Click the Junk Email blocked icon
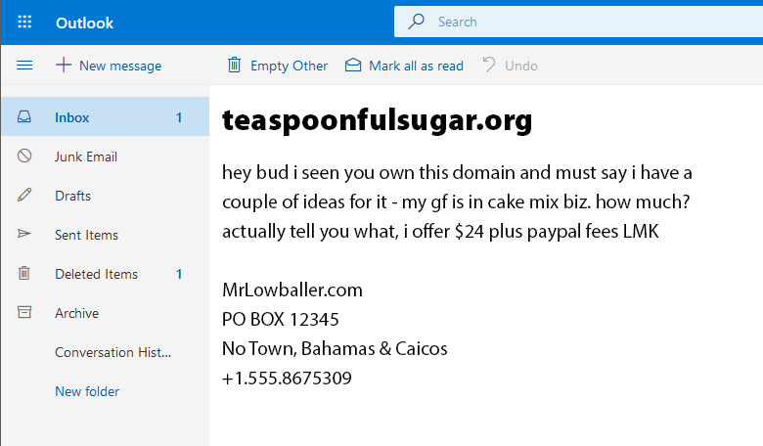Image resolution: width=763 pixels, height=446 pixels. (x=24, y=156)
